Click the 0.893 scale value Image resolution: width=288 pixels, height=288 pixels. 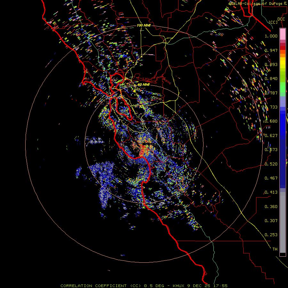click(x=271, y=64)
